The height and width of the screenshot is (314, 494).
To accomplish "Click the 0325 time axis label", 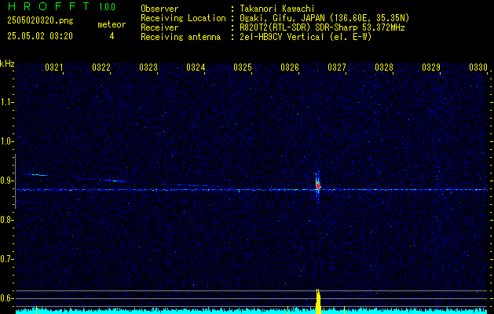I will click(242, 68).
